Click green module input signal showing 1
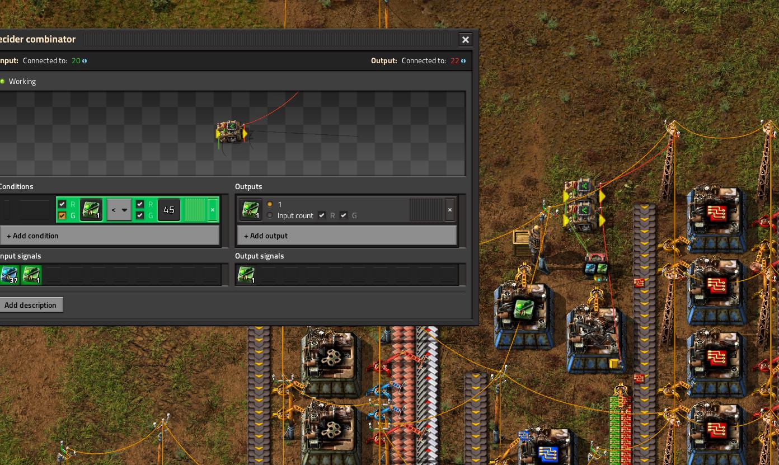Viewport: 779px width, 465px height. tap(31, 275)
